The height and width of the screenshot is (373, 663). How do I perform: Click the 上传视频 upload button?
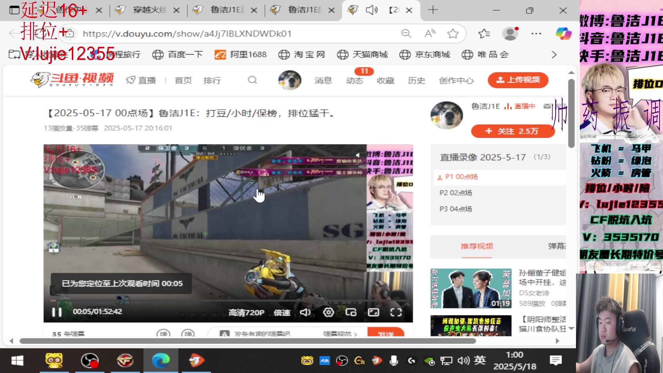518,80
